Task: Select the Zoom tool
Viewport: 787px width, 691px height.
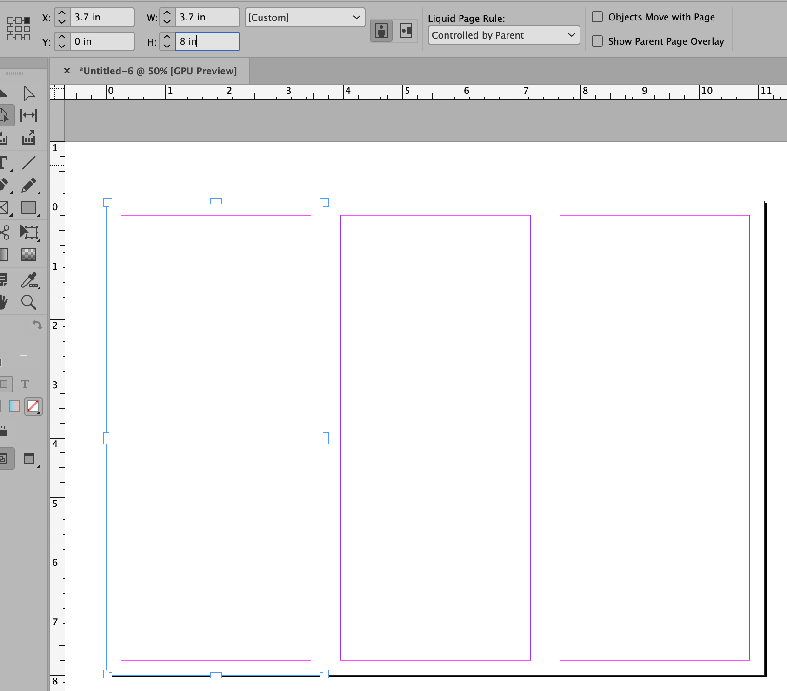Action: pyautogui.click(x=29, y=302)
